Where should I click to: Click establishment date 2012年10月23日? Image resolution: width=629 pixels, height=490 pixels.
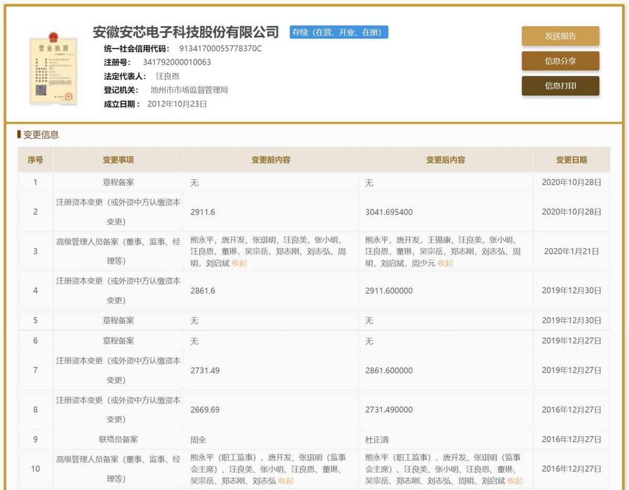pyautogui.click(x=177, y=104)
